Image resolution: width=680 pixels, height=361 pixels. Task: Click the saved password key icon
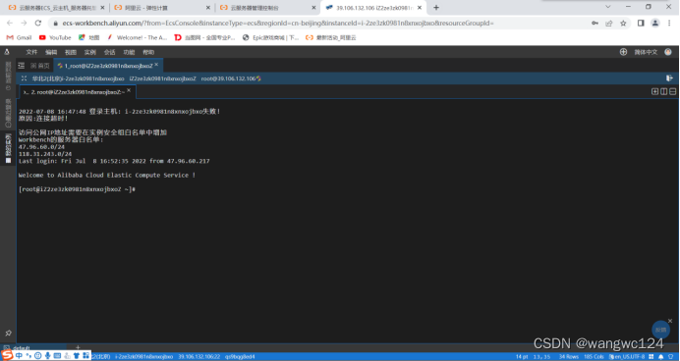point(595,23)
